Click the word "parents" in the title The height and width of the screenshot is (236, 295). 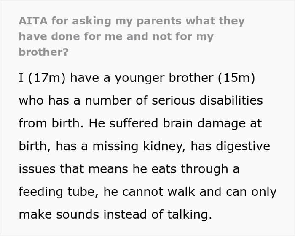pyautogui.click(x=159, y=21)
